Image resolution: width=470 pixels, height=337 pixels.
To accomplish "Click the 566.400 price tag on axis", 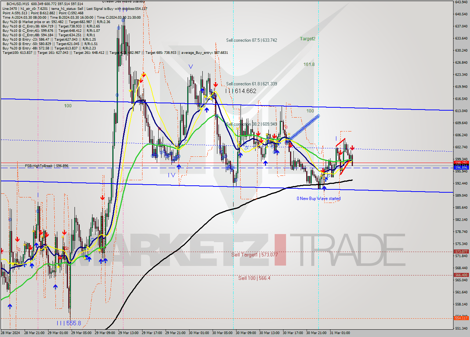I will 462,275.
